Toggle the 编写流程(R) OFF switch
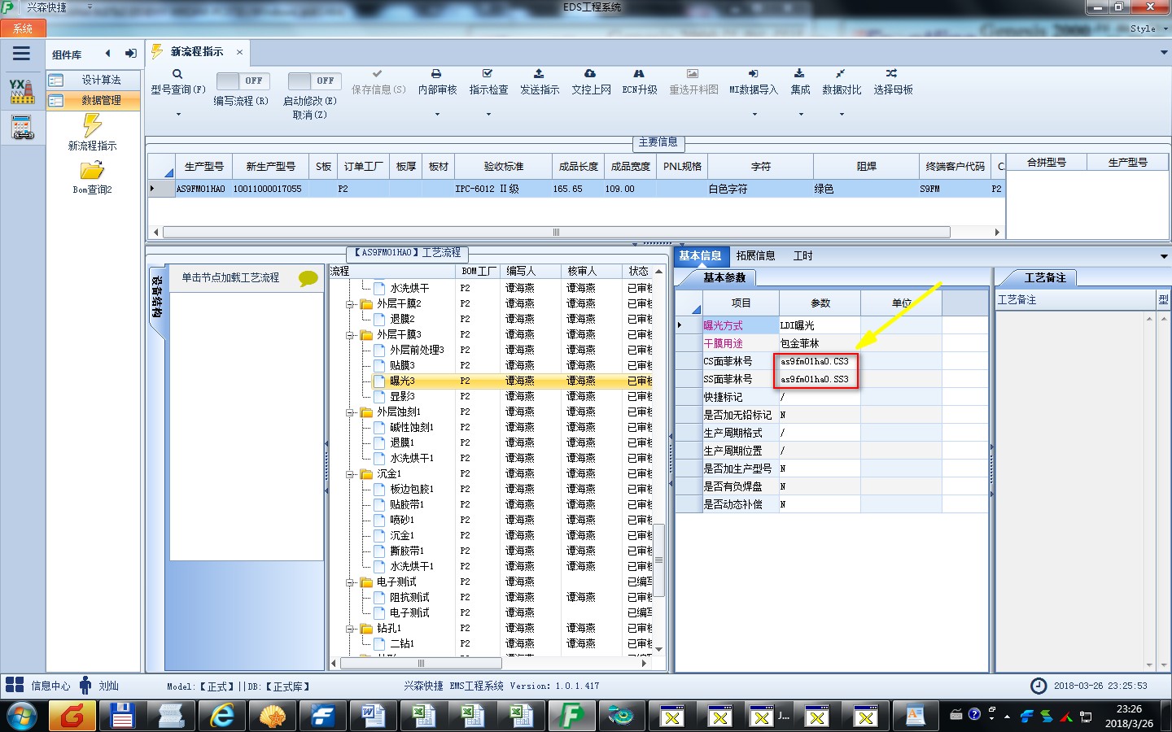Viewport: 1172px width, 732px height. (245, 81)
